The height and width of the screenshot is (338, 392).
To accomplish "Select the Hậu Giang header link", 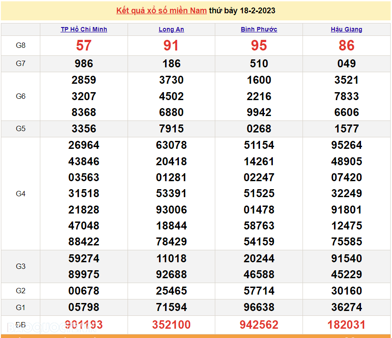I will coord(346,30).
